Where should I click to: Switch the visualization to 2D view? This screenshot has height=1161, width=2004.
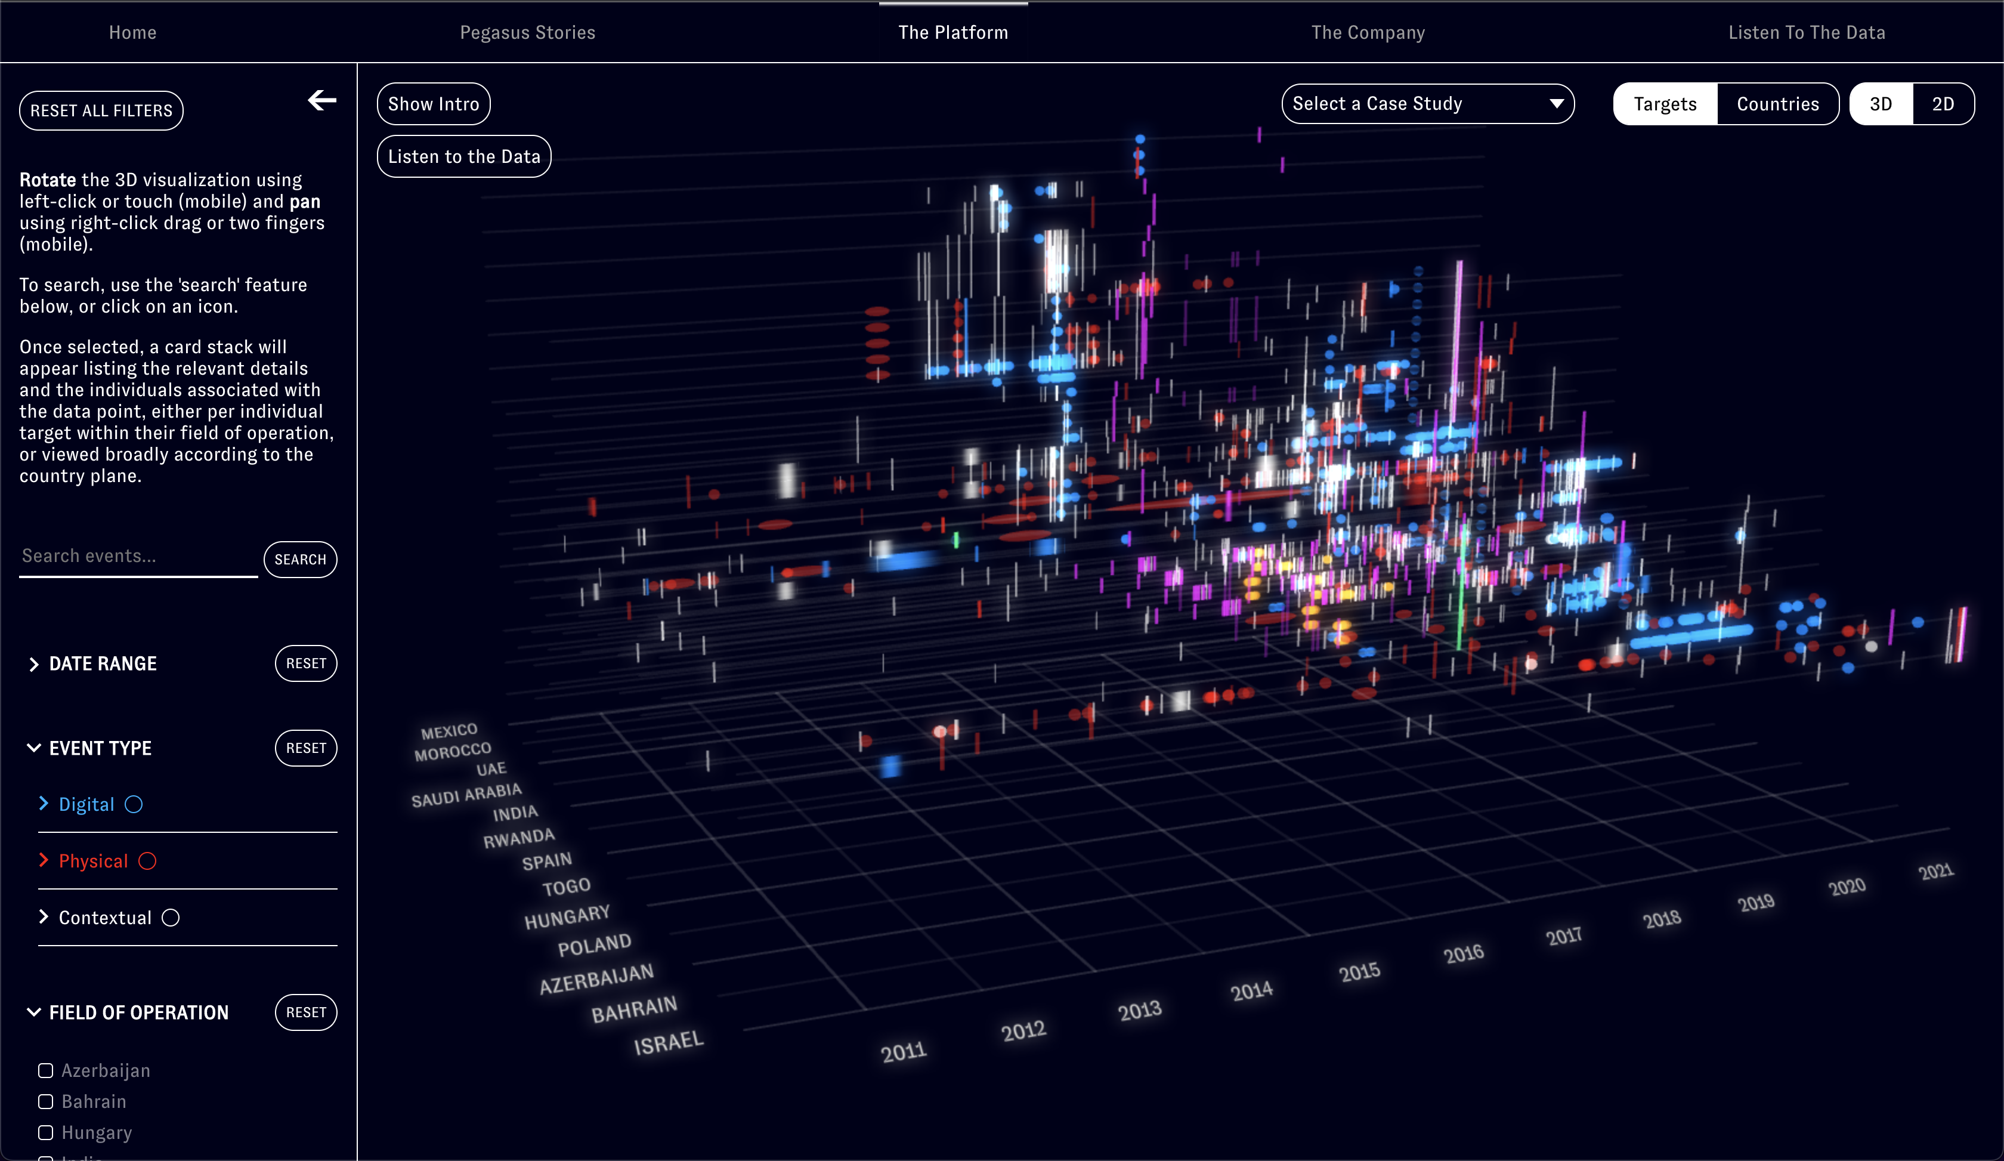[1942, 104]
